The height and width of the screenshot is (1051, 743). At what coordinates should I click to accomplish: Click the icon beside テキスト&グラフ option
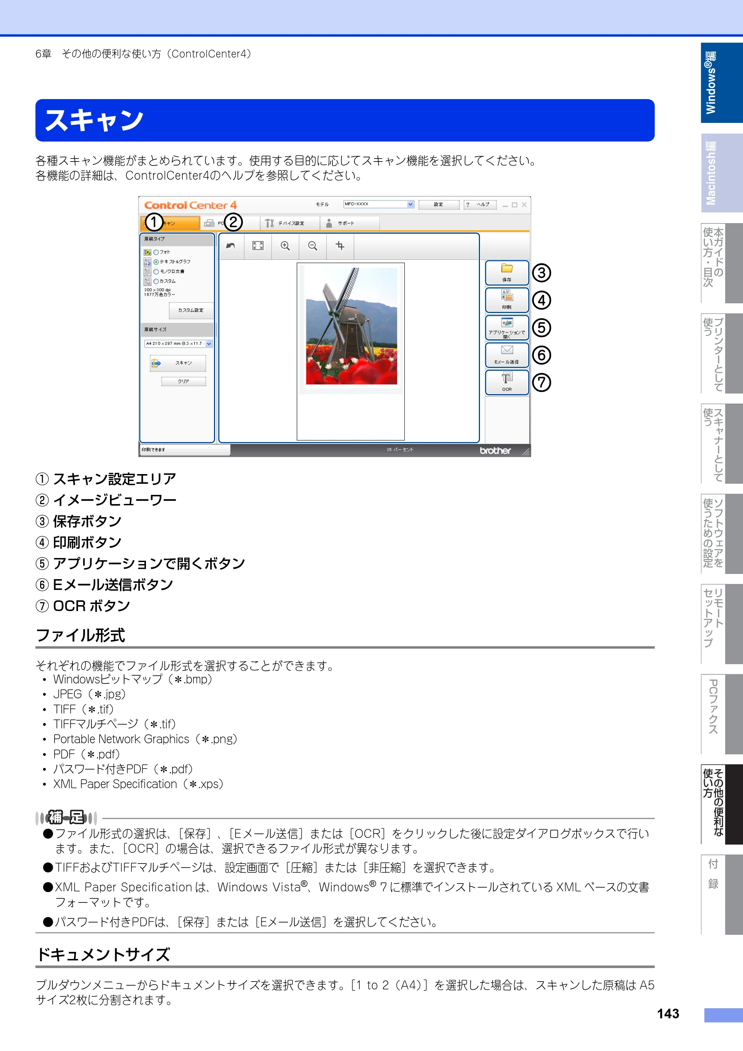click(x=147, y=262)
